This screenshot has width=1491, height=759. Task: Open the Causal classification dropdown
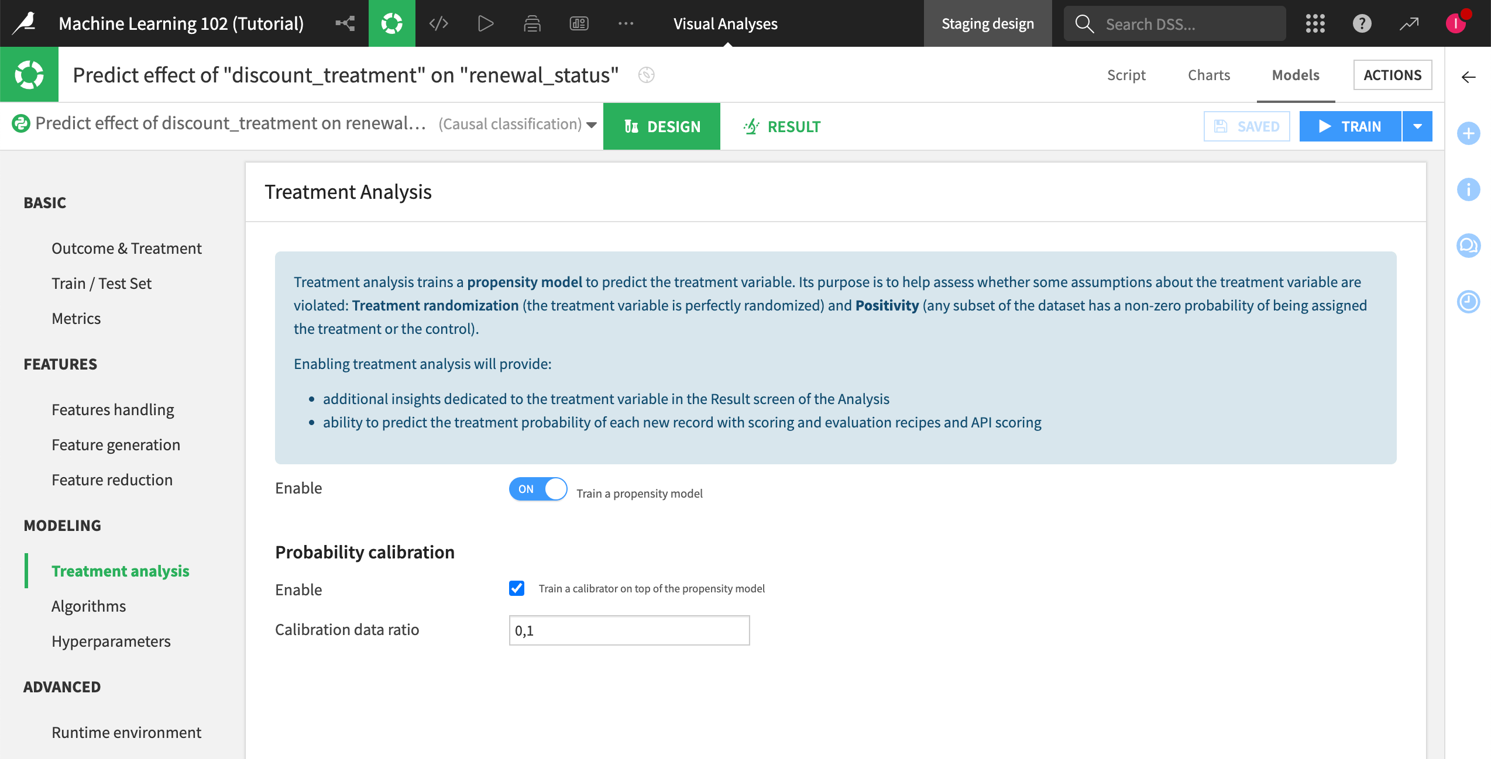pos(592,125)
